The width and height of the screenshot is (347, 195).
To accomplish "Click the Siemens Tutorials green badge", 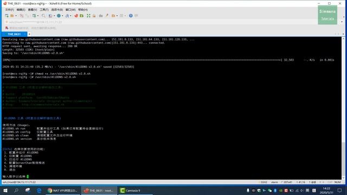I will (x=327, y=15).
